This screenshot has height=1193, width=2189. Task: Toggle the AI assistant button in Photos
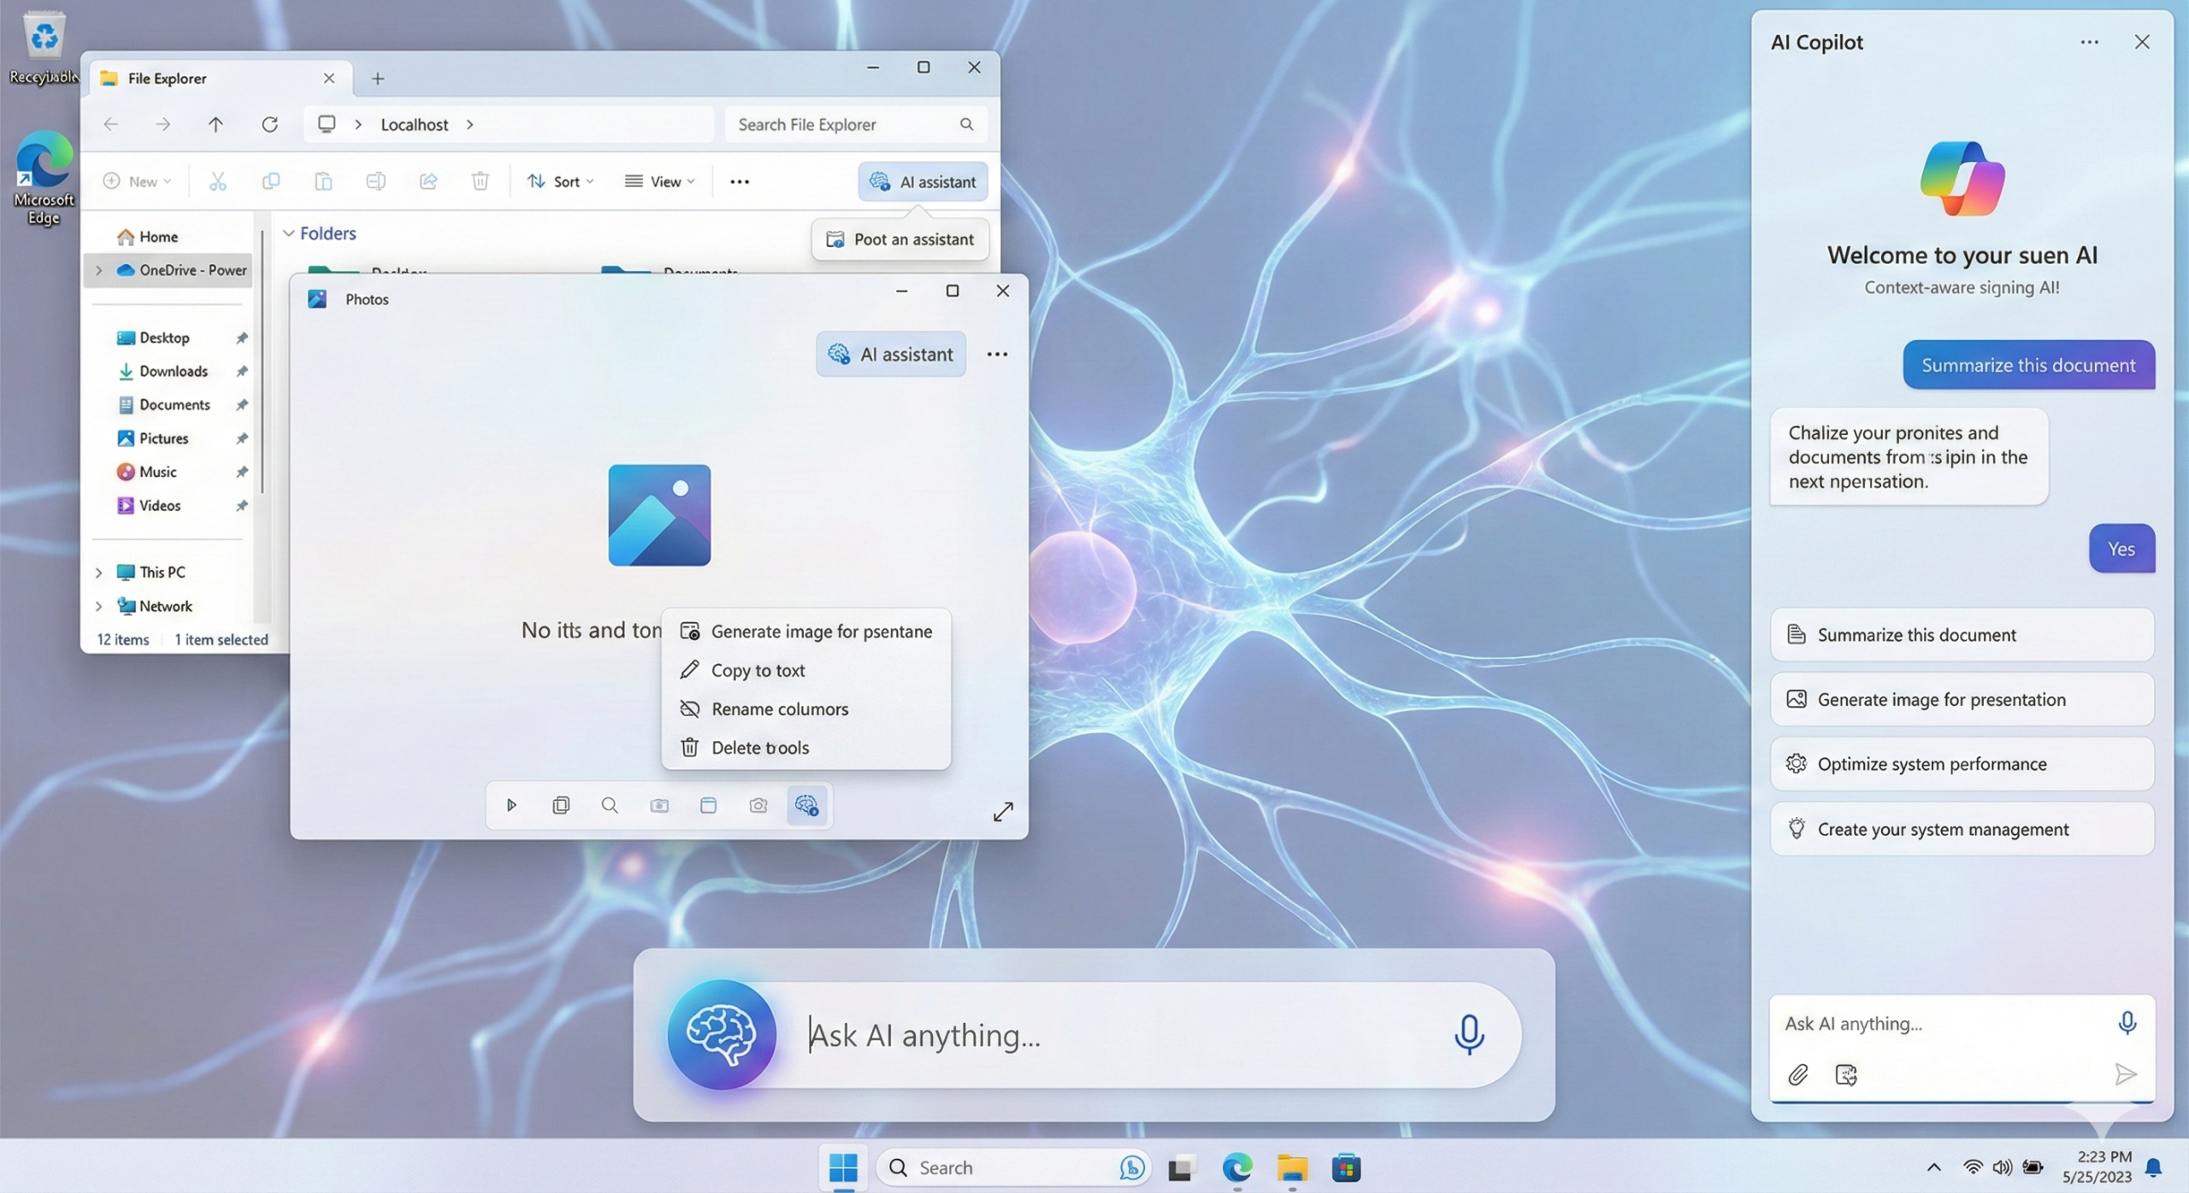(891, 354)
